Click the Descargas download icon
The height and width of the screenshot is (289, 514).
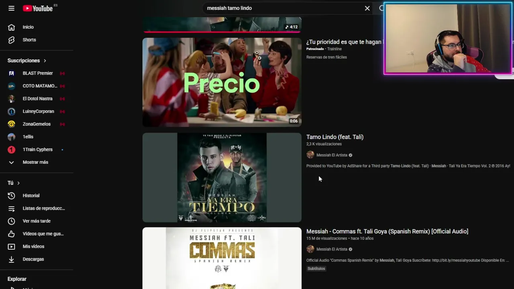coord(11,259)
